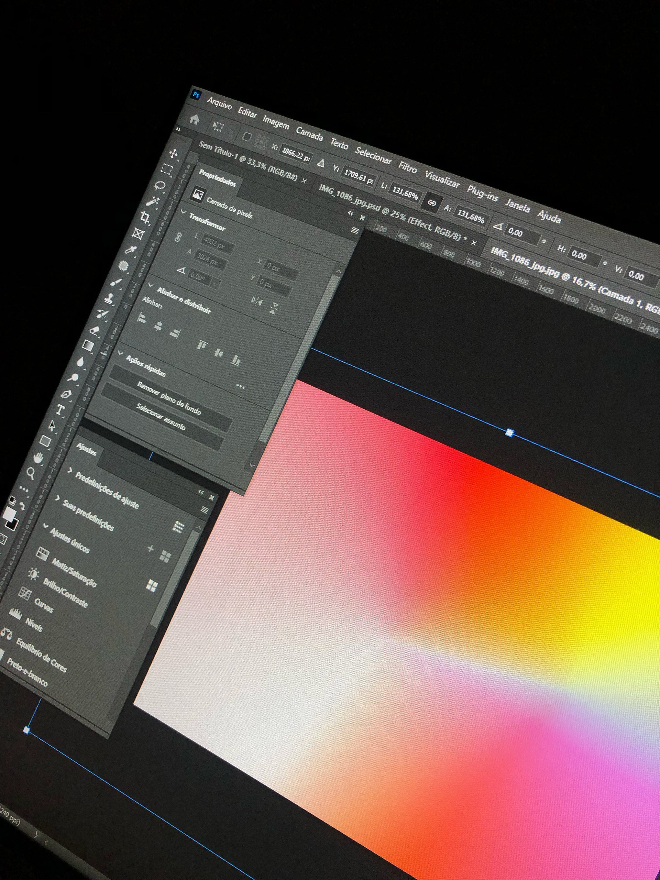Select the Crop tool
660x880 pixels.
(x=145, y=217)
